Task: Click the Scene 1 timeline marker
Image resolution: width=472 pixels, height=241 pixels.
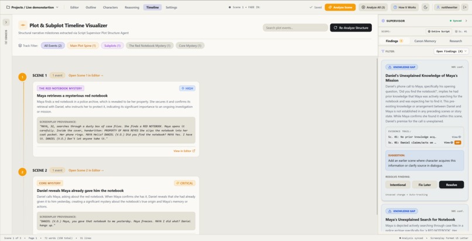Action: (x=22, y=77)
